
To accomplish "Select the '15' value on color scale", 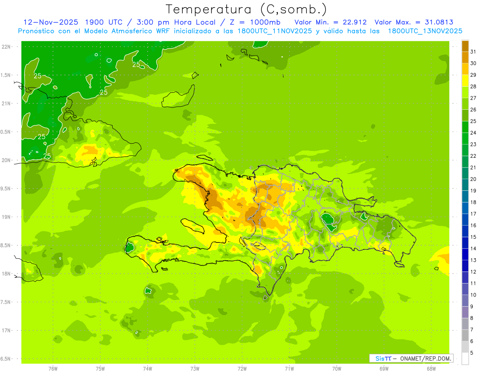I will (473, 237).
